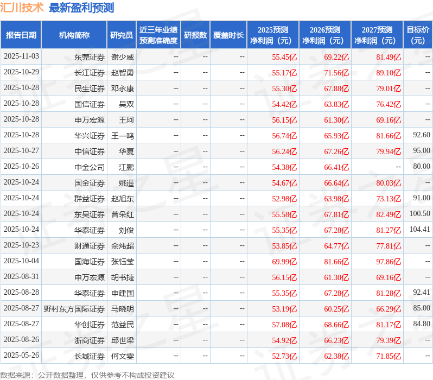Click the 2027预测净利润 column header
This screenshot has height=380, width=433.
[x=377, y=35]
